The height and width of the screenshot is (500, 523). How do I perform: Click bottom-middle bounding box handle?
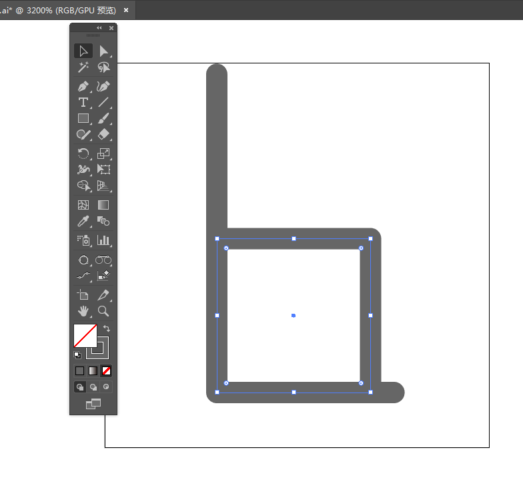click(294, 393)
